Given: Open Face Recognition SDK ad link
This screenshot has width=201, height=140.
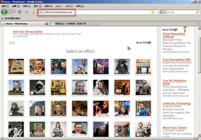Looking at the screenshot, I should tap(177, 59).
